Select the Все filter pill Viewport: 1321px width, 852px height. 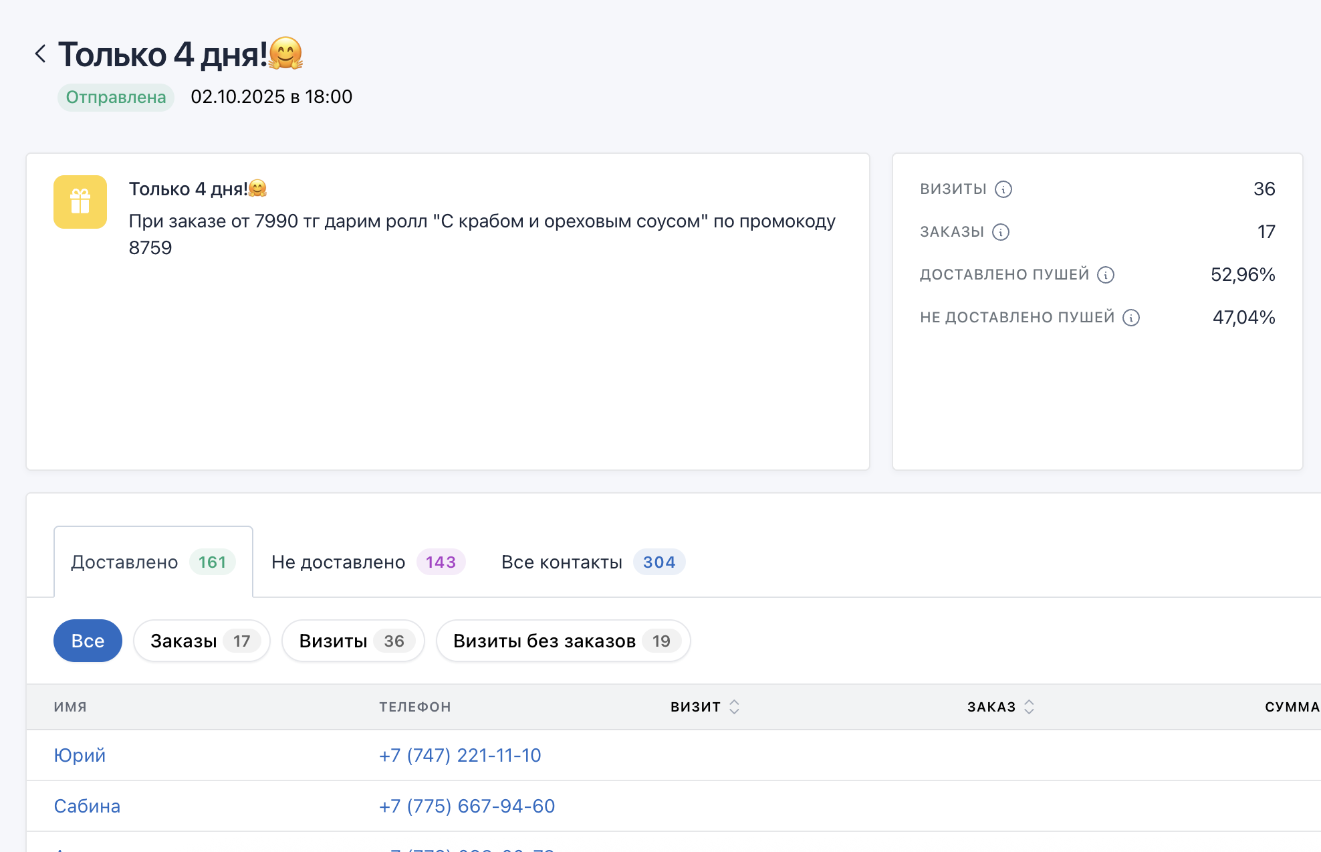pyautogui.click(x=88, y=641)
